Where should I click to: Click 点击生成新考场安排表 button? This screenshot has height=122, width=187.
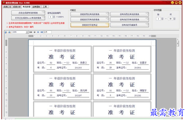tap(28, 13)
